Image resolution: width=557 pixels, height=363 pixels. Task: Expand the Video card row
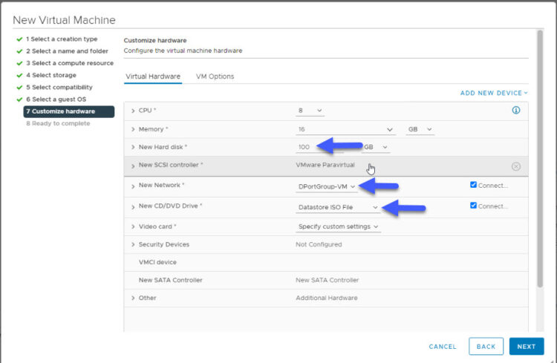point(133,226)
